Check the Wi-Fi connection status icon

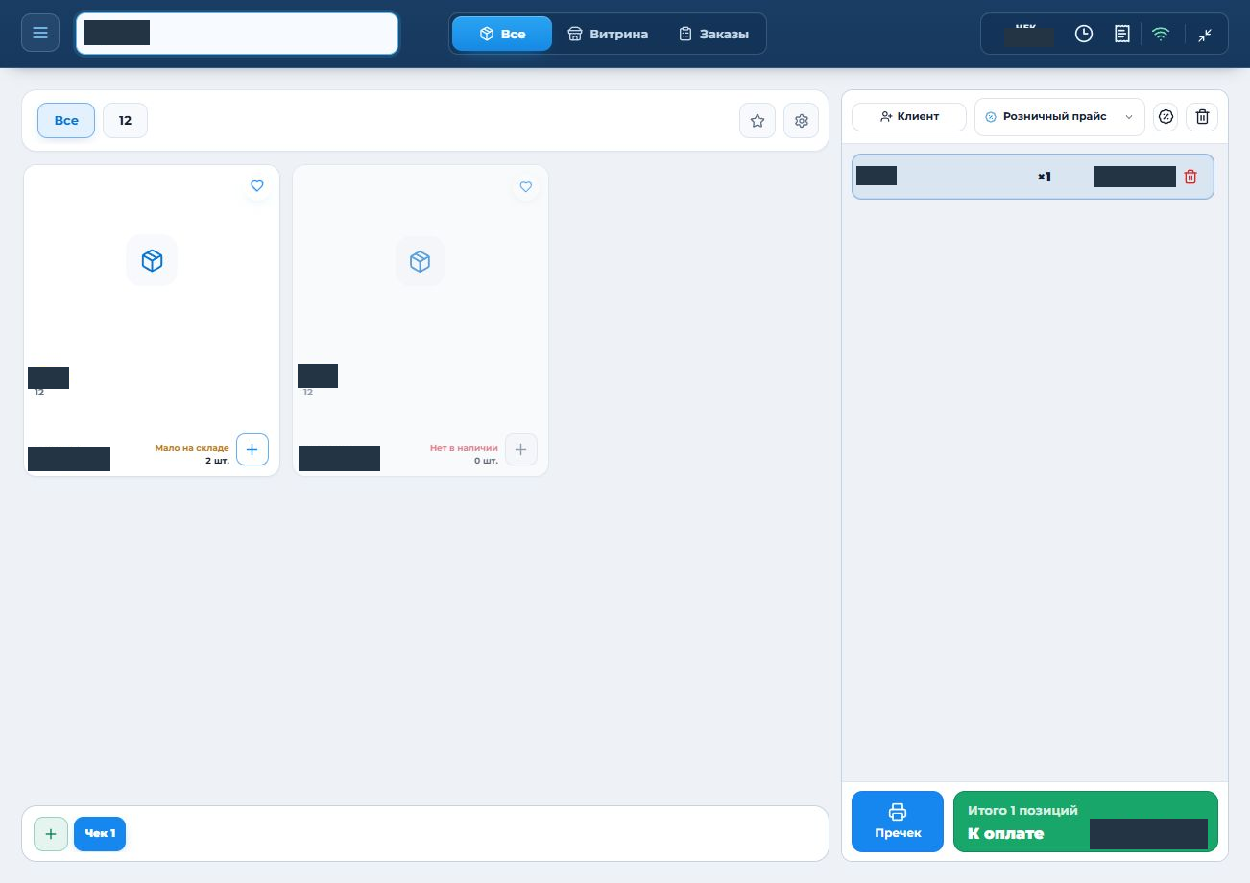[1161, 34]
